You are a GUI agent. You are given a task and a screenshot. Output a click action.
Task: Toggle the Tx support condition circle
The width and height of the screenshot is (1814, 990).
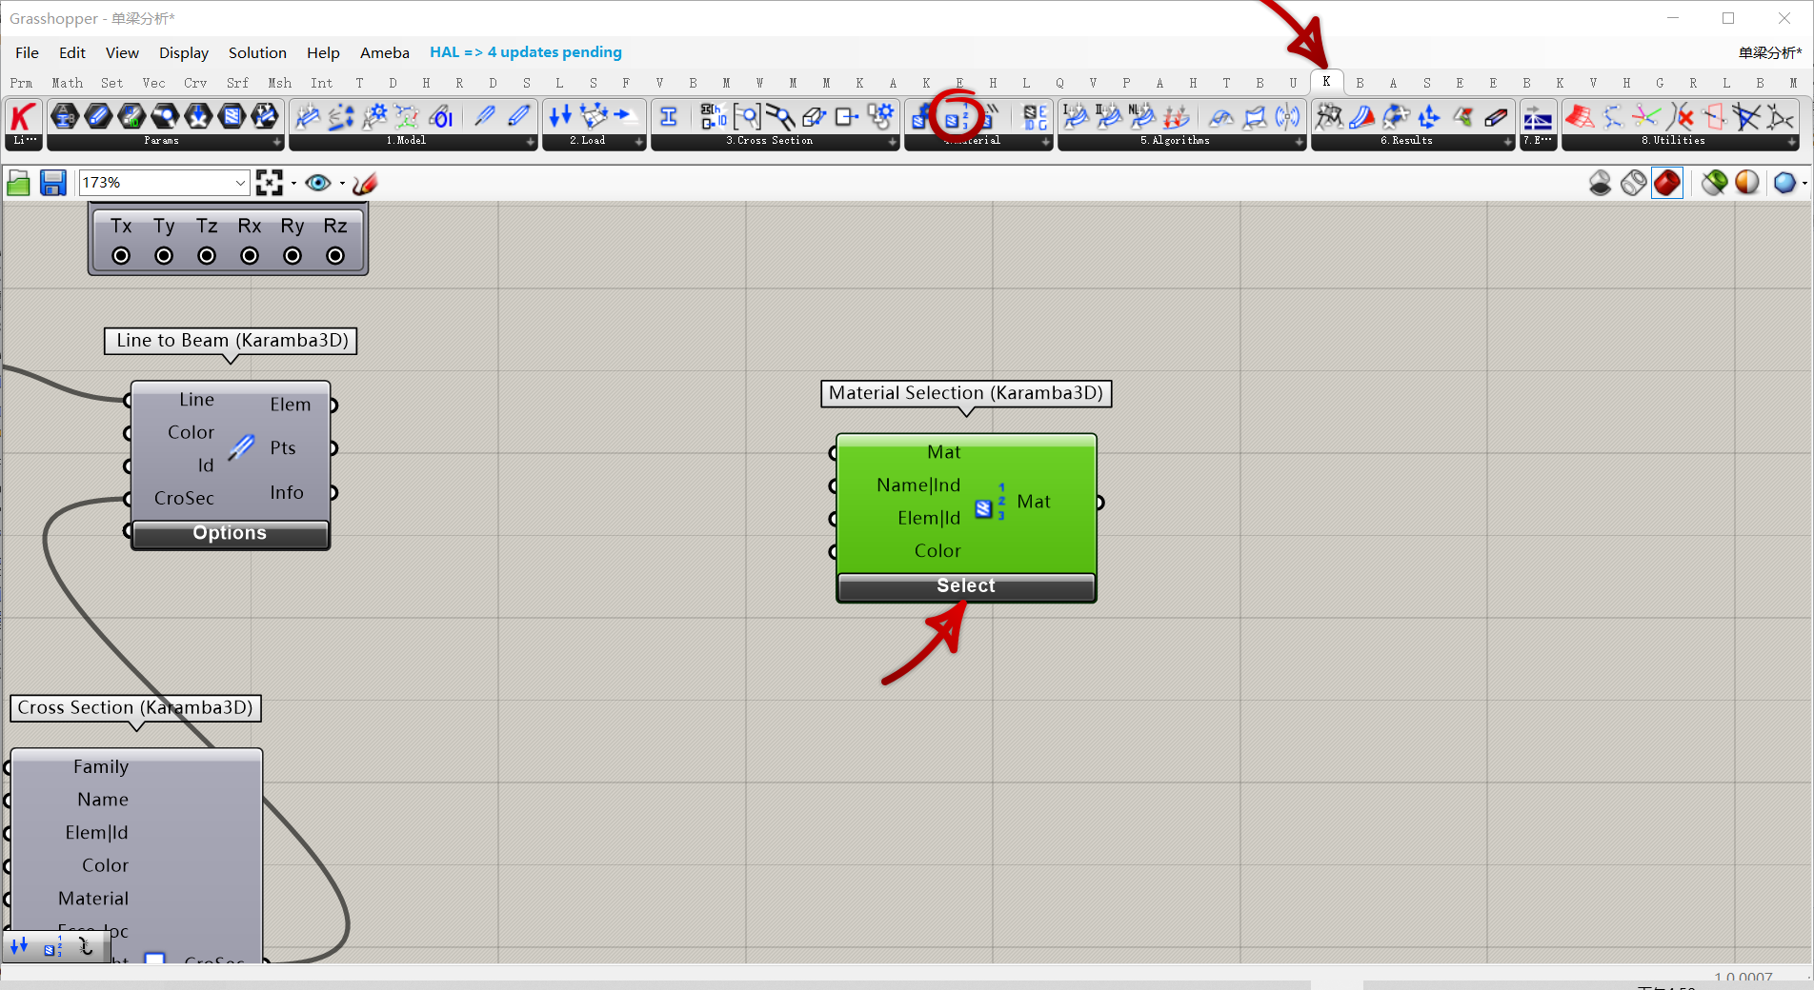tap(121, 256)
